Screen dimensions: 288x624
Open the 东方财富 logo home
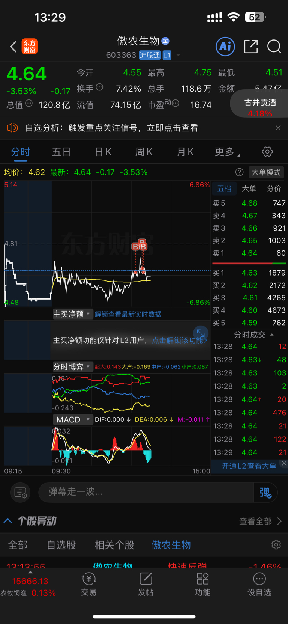point(30,47)
